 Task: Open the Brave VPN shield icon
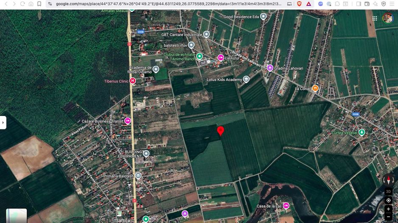point(384,4)
